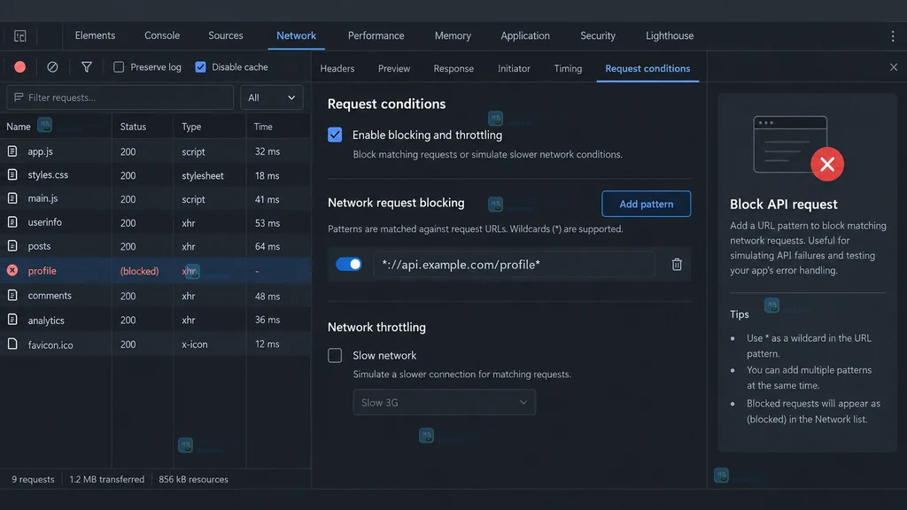Switch to the Console tab

coord(162,35)
